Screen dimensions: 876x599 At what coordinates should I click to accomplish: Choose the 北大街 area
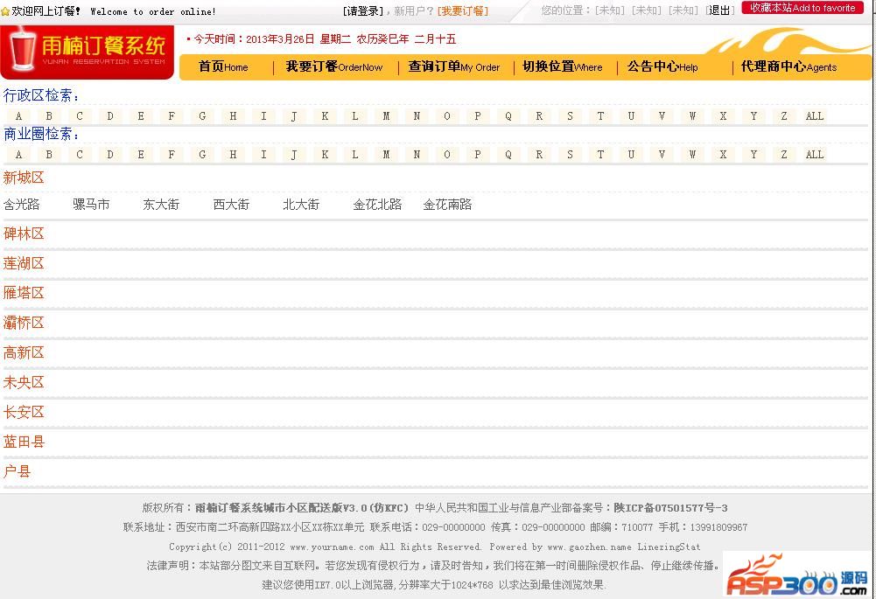(x=301, y=205)
